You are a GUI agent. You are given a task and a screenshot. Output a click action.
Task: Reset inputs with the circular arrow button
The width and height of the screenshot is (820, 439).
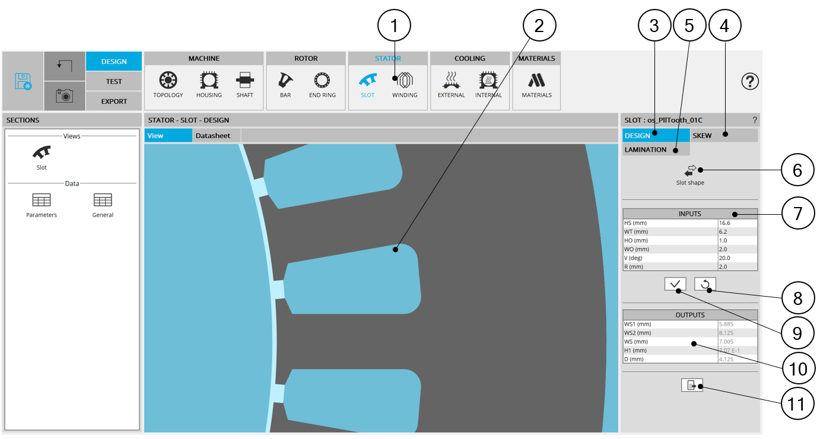coord(705,284)
